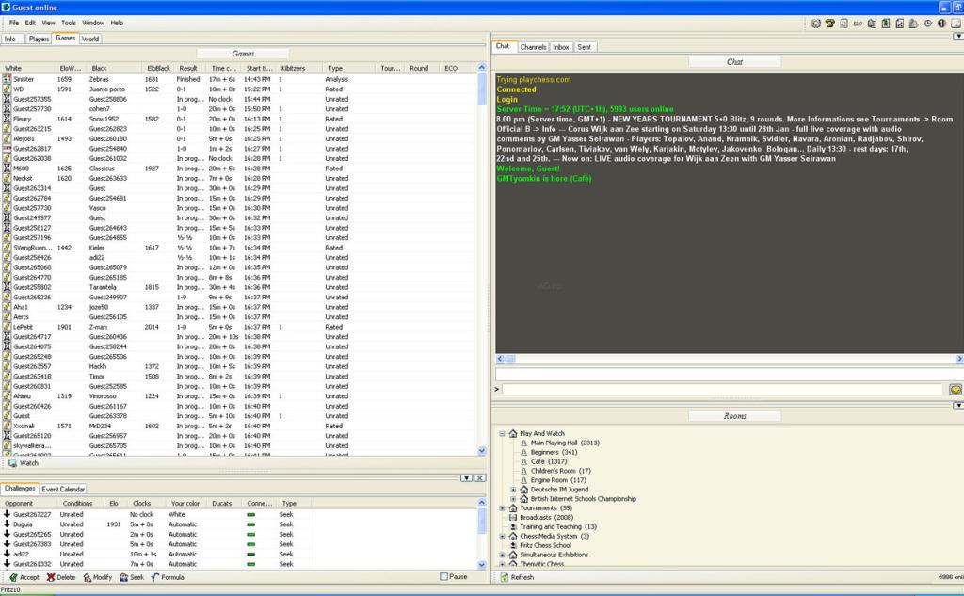Expand the Deutsche IM Jugend node
Image resolution: width=964 pixels, height=596 pixels.
(x=513, y=490)
